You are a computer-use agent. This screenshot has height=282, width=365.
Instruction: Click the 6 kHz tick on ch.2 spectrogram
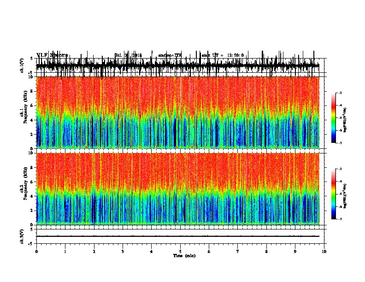point(32,182)
